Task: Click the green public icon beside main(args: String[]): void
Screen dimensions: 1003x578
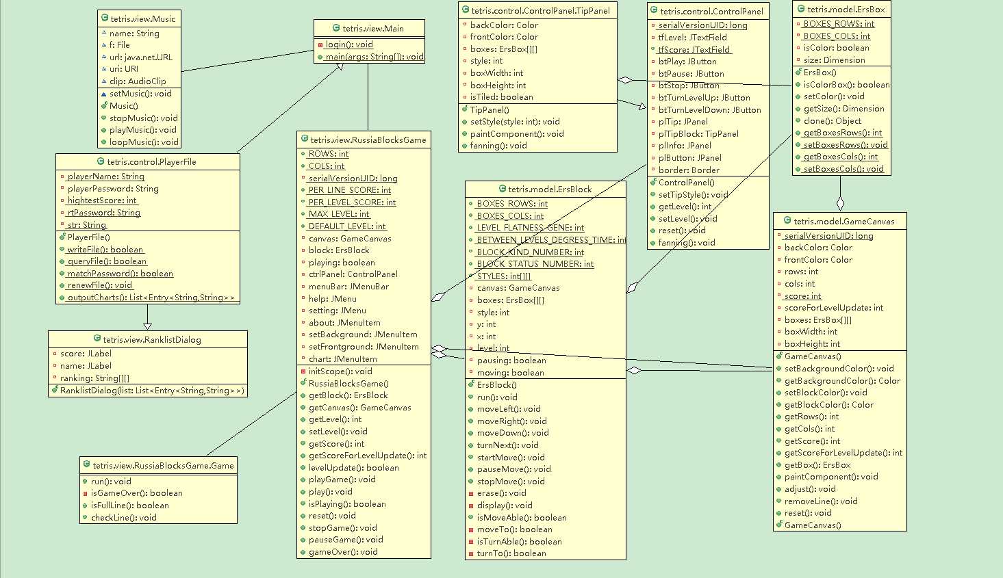Action: 320,57
